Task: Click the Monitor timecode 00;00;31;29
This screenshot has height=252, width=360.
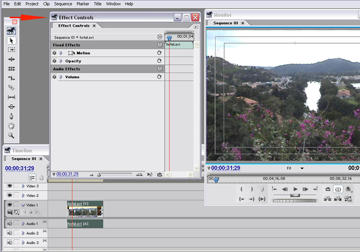Action: pyautogui.click(x=225, y=168)
